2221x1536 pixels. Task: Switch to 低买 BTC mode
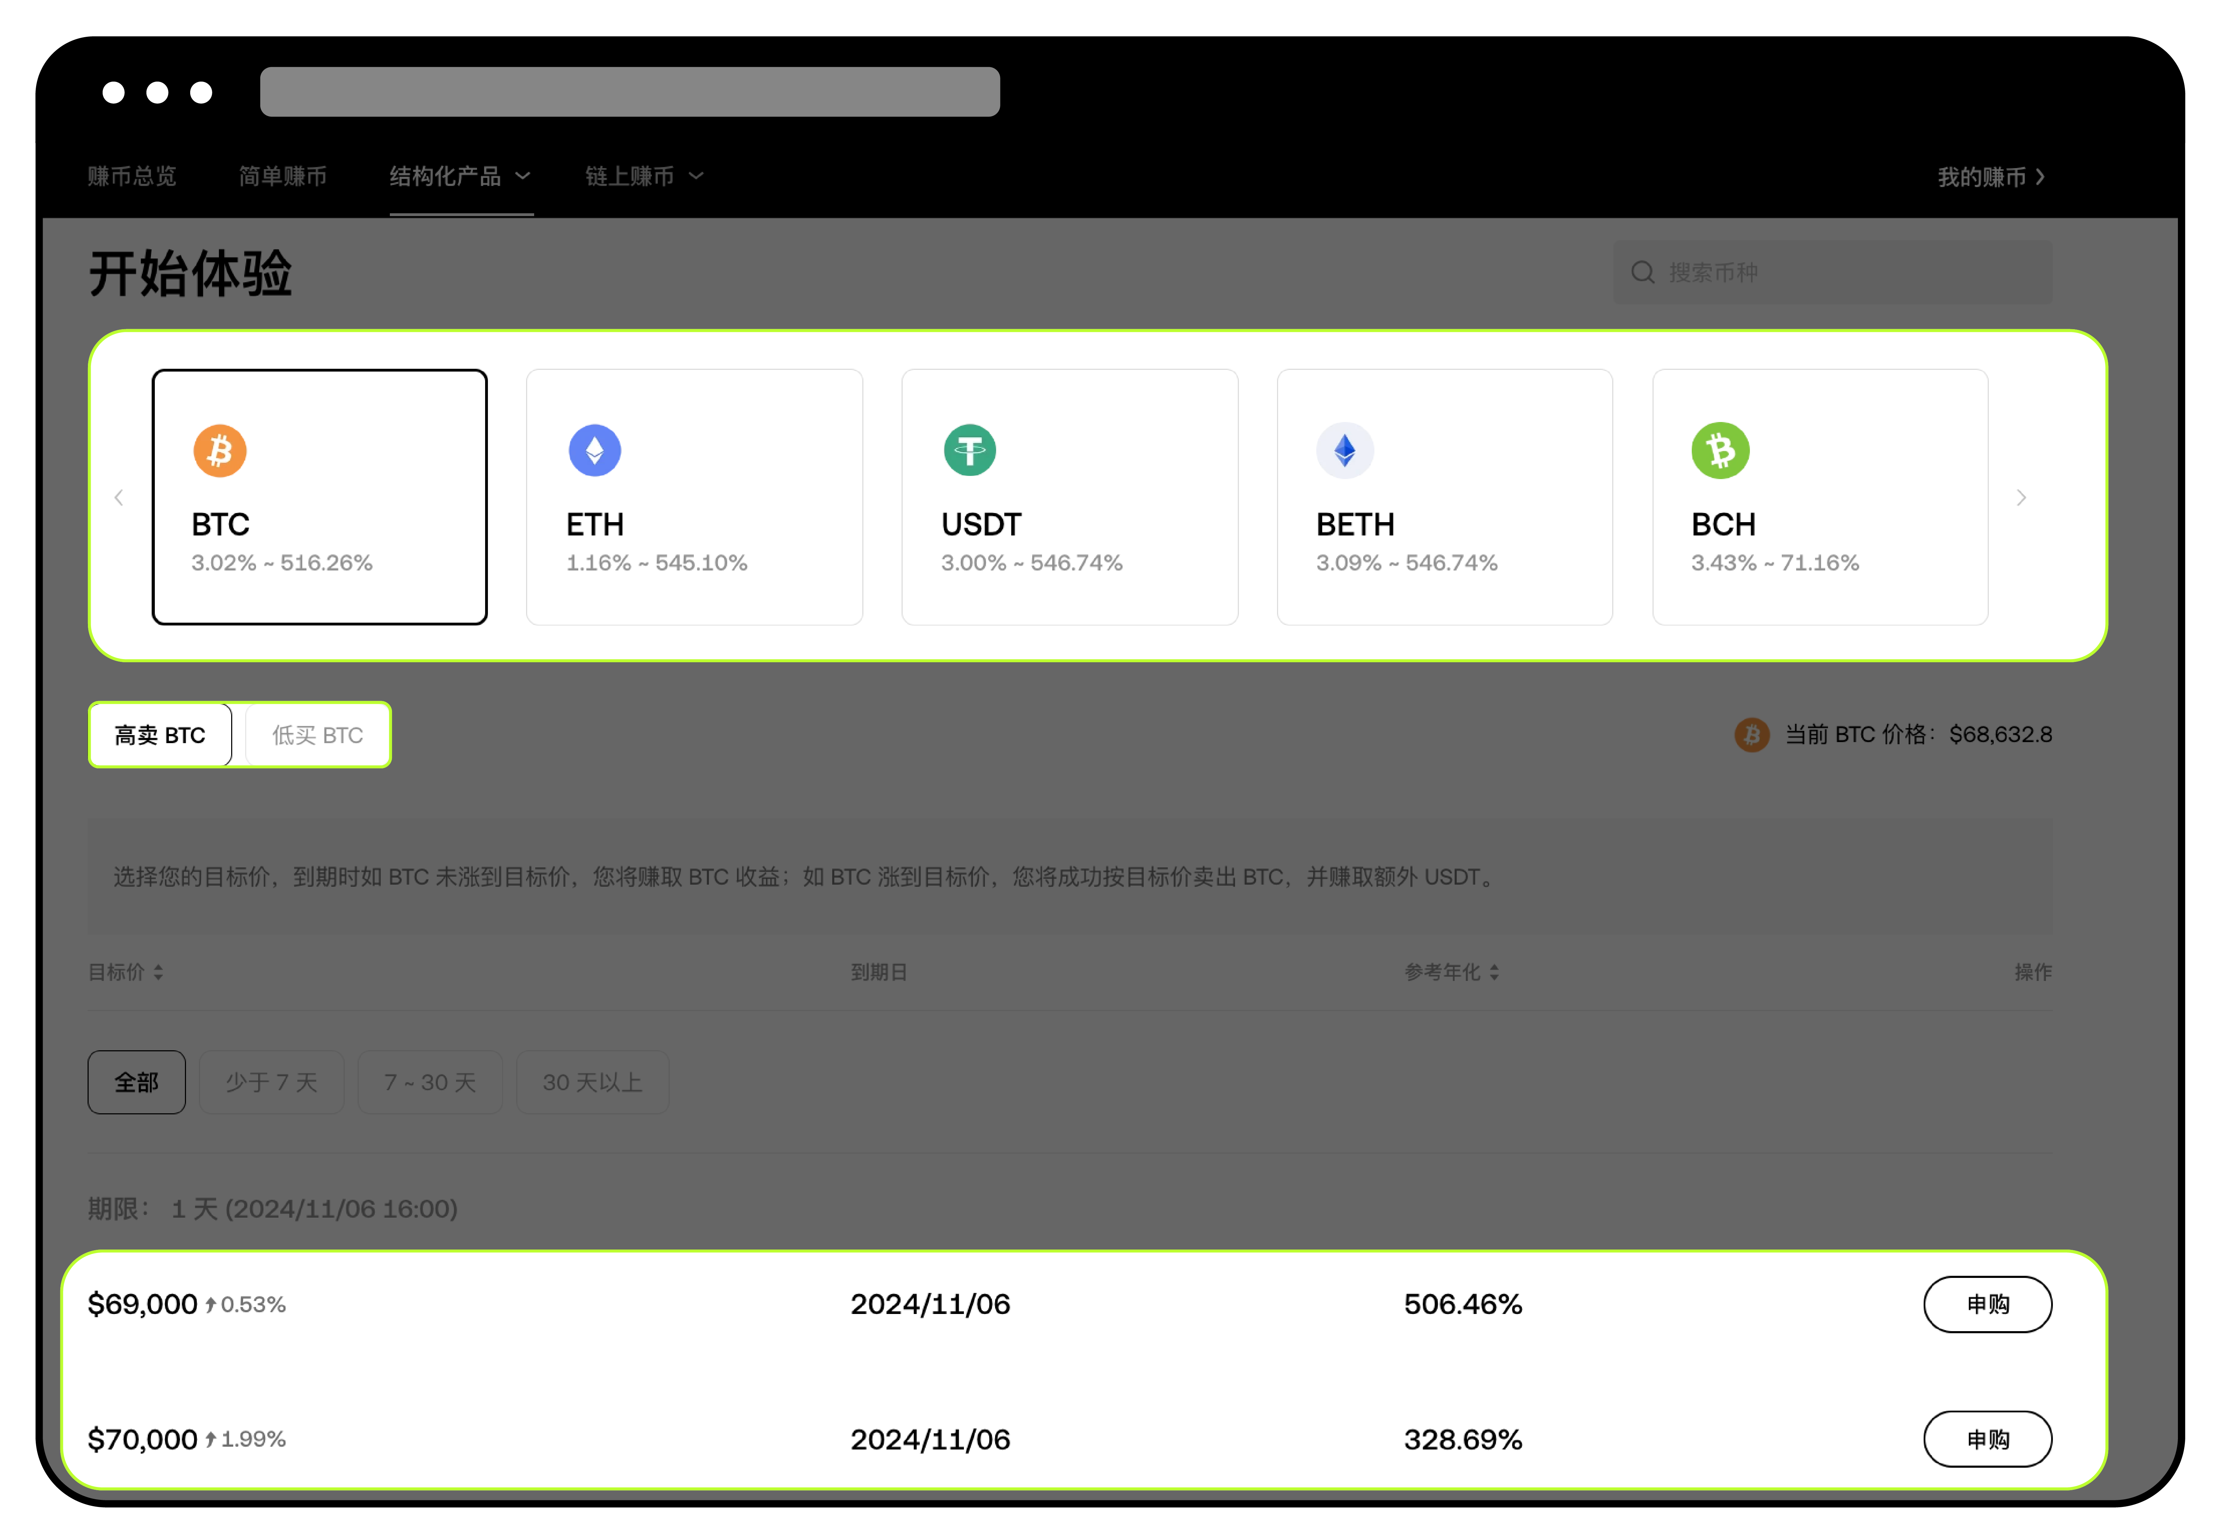(318, 735)
